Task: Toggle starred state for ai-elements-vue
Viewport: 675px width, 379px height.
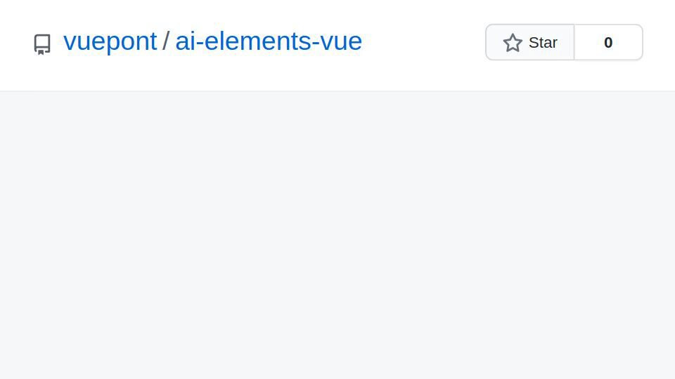Action: (x=530, y=42)
